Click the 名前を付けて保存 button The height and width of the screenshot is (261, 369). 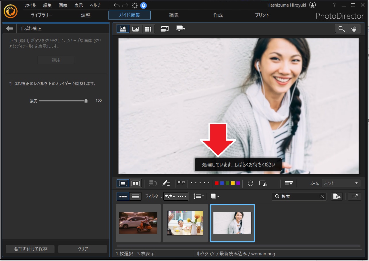[x=31, y=249]
